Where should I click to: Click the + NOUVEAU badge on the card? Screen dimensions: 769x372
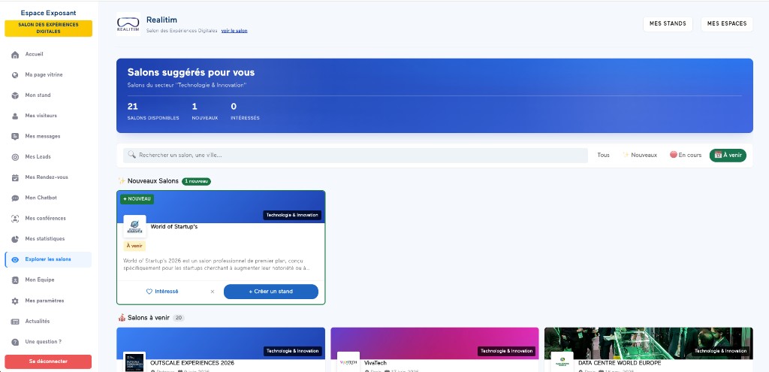click(137, 198)
